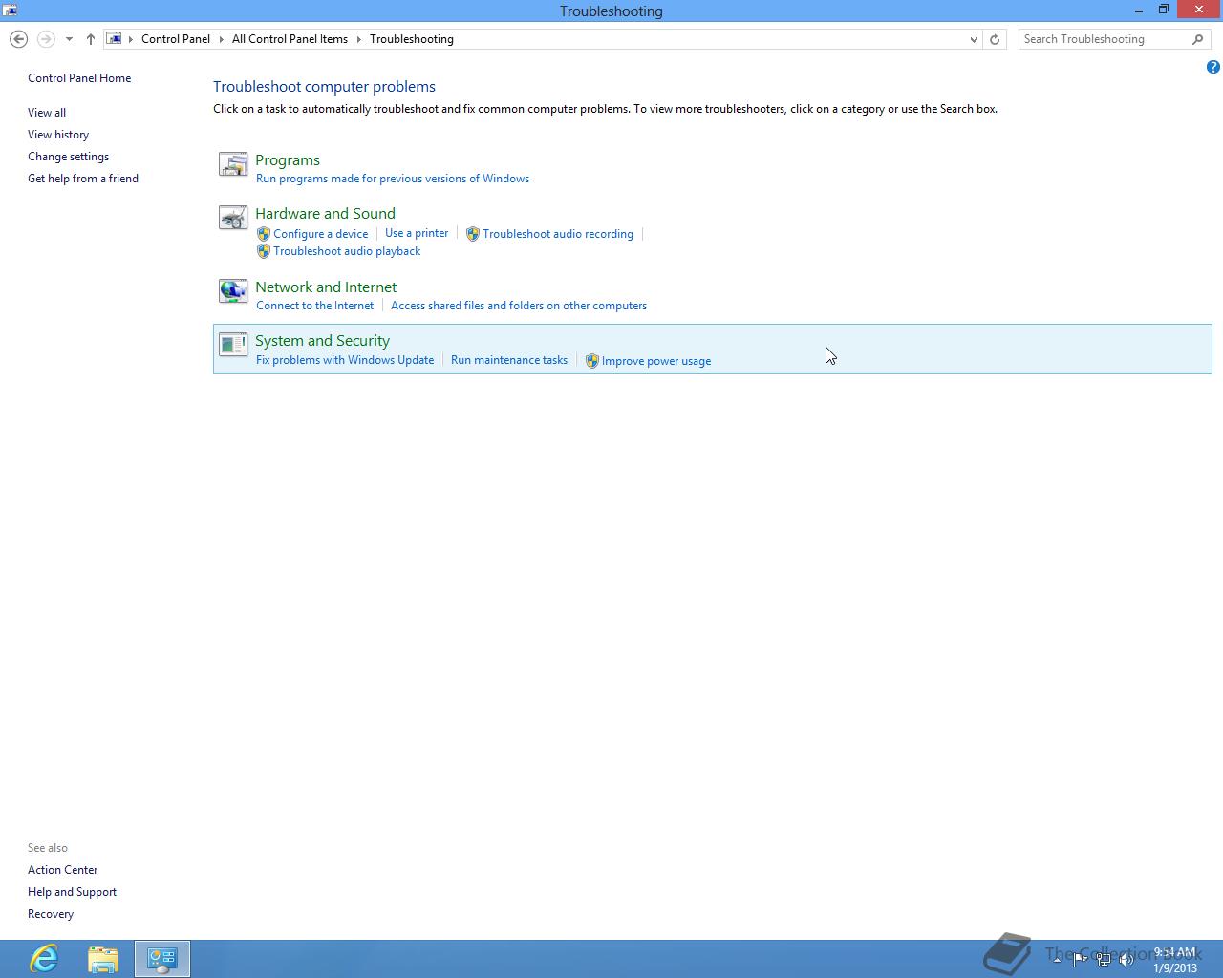This screenshot has height=978, width=1223.
Task: Click the Programs category icon
Action: click(233, 164)
